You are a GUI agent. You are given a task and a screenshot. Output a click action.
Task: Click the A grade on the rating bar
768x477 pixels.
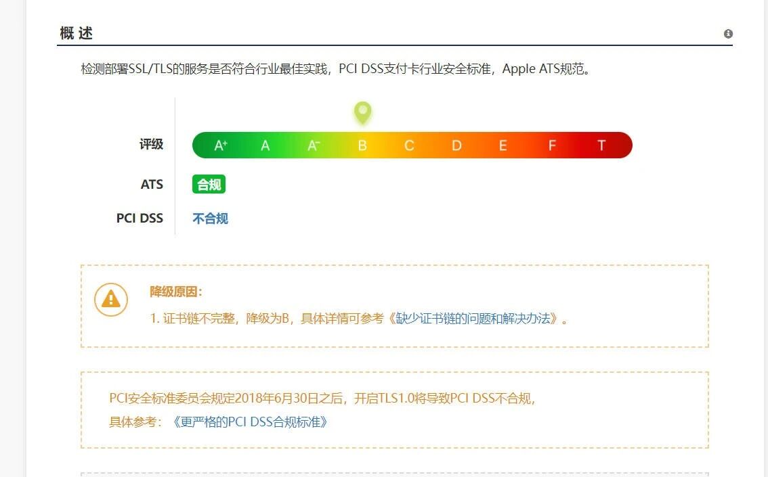click(x=265, y=145)
